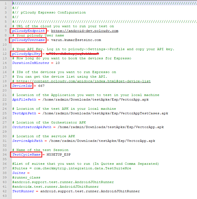Click the ServiceApkPath property key
Screen dimensions: 197x199
[27, 141]
